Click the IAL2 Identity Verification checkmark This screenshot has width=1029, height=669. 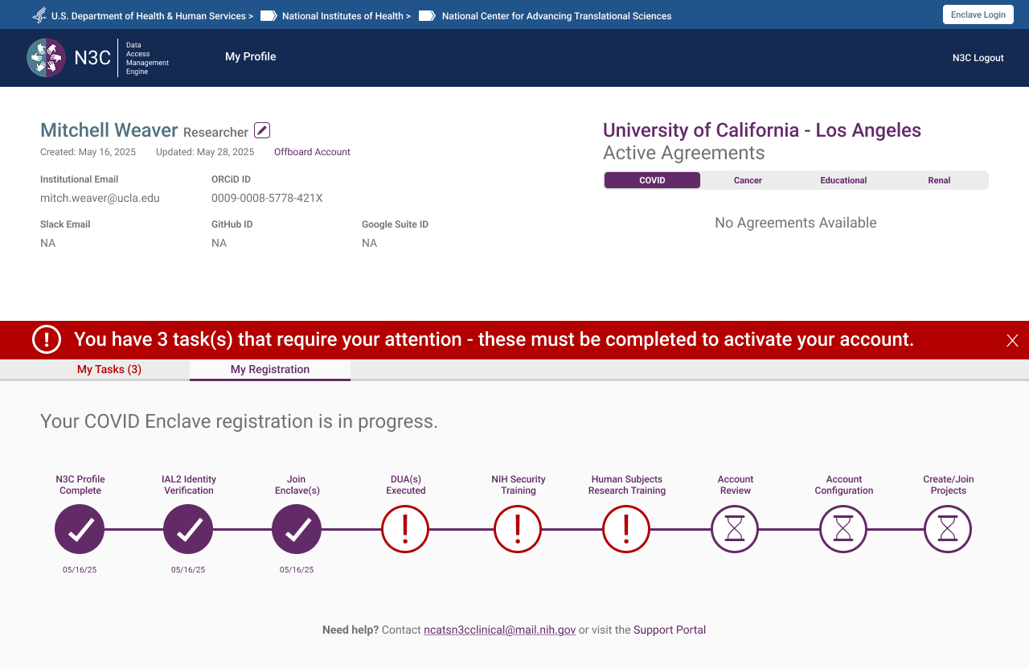pos(188,529)
